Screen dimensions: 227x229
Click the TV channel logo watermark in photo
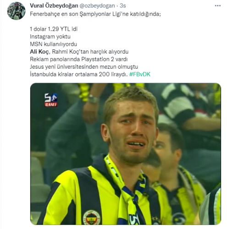(51, 100)
